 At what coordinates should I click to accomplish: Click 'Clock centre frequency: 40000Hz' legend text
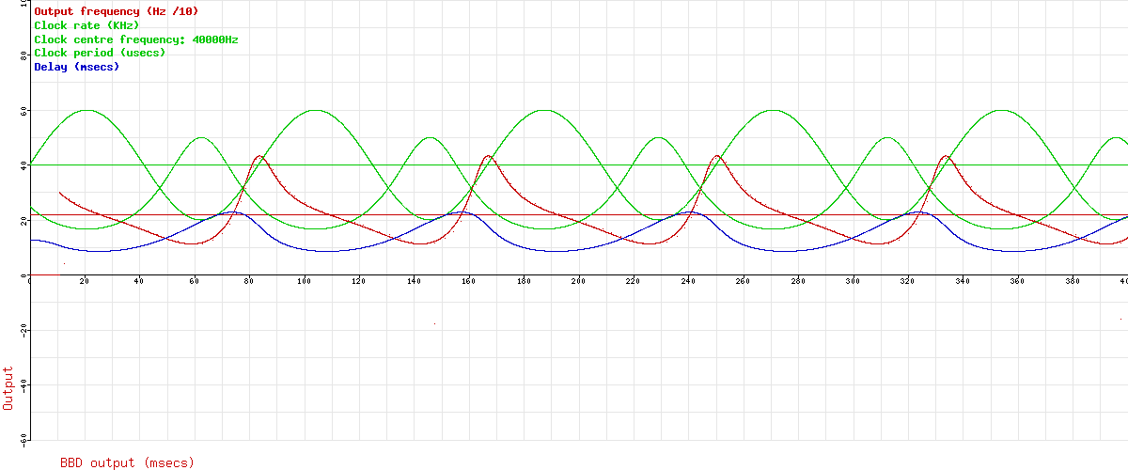pos(136,39)
